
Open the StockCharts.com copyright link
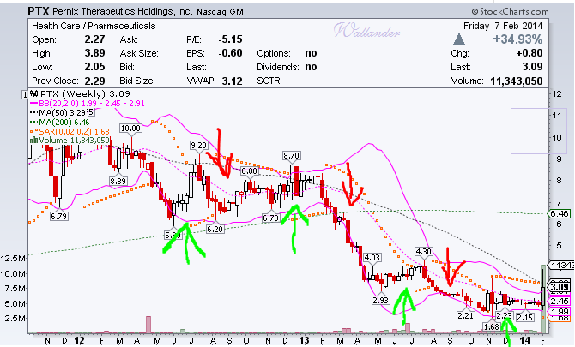[510, 12]
